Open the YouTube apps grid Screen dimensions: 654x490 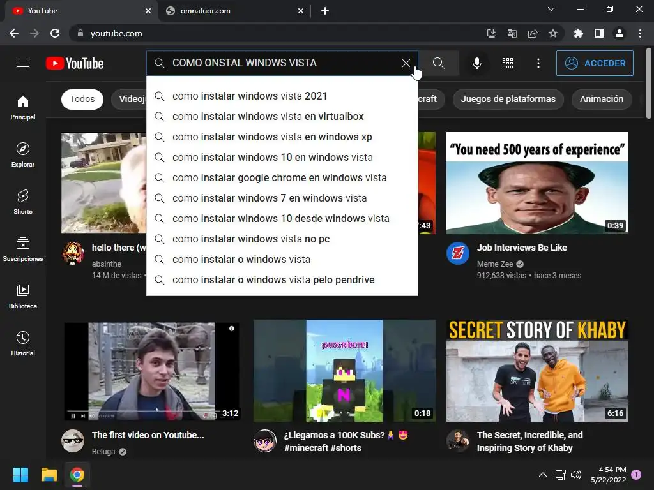pos(508,63)
